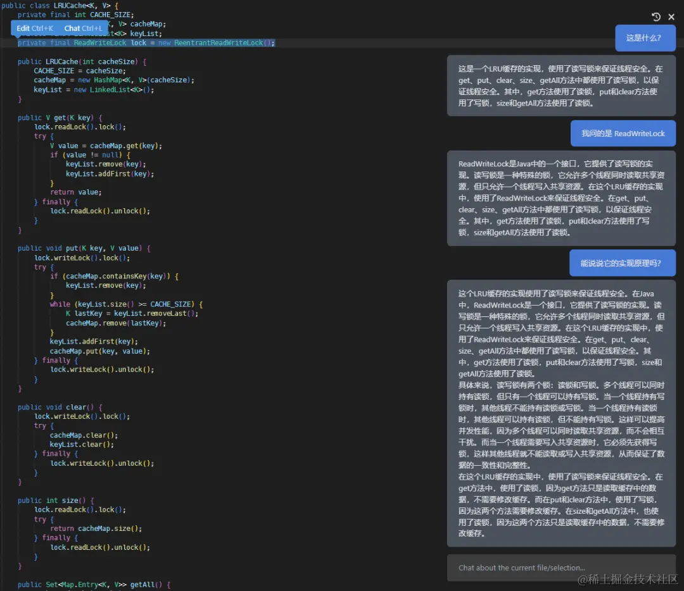The width and height of the screenshot is (684, 591).
Task: Click the 'return value;' line
Action: pyautogui.click(x=76, y=192)
